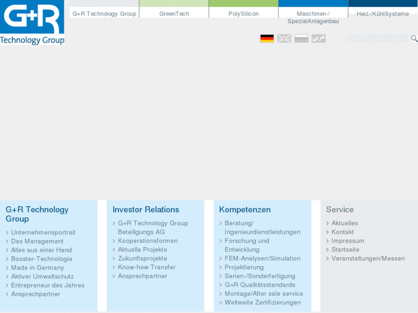The width and height of the screenshot is (418, 313).
Task: Open Beratung/Ingenieurdienstleistungen link
Action: click(x=263, y=227)
